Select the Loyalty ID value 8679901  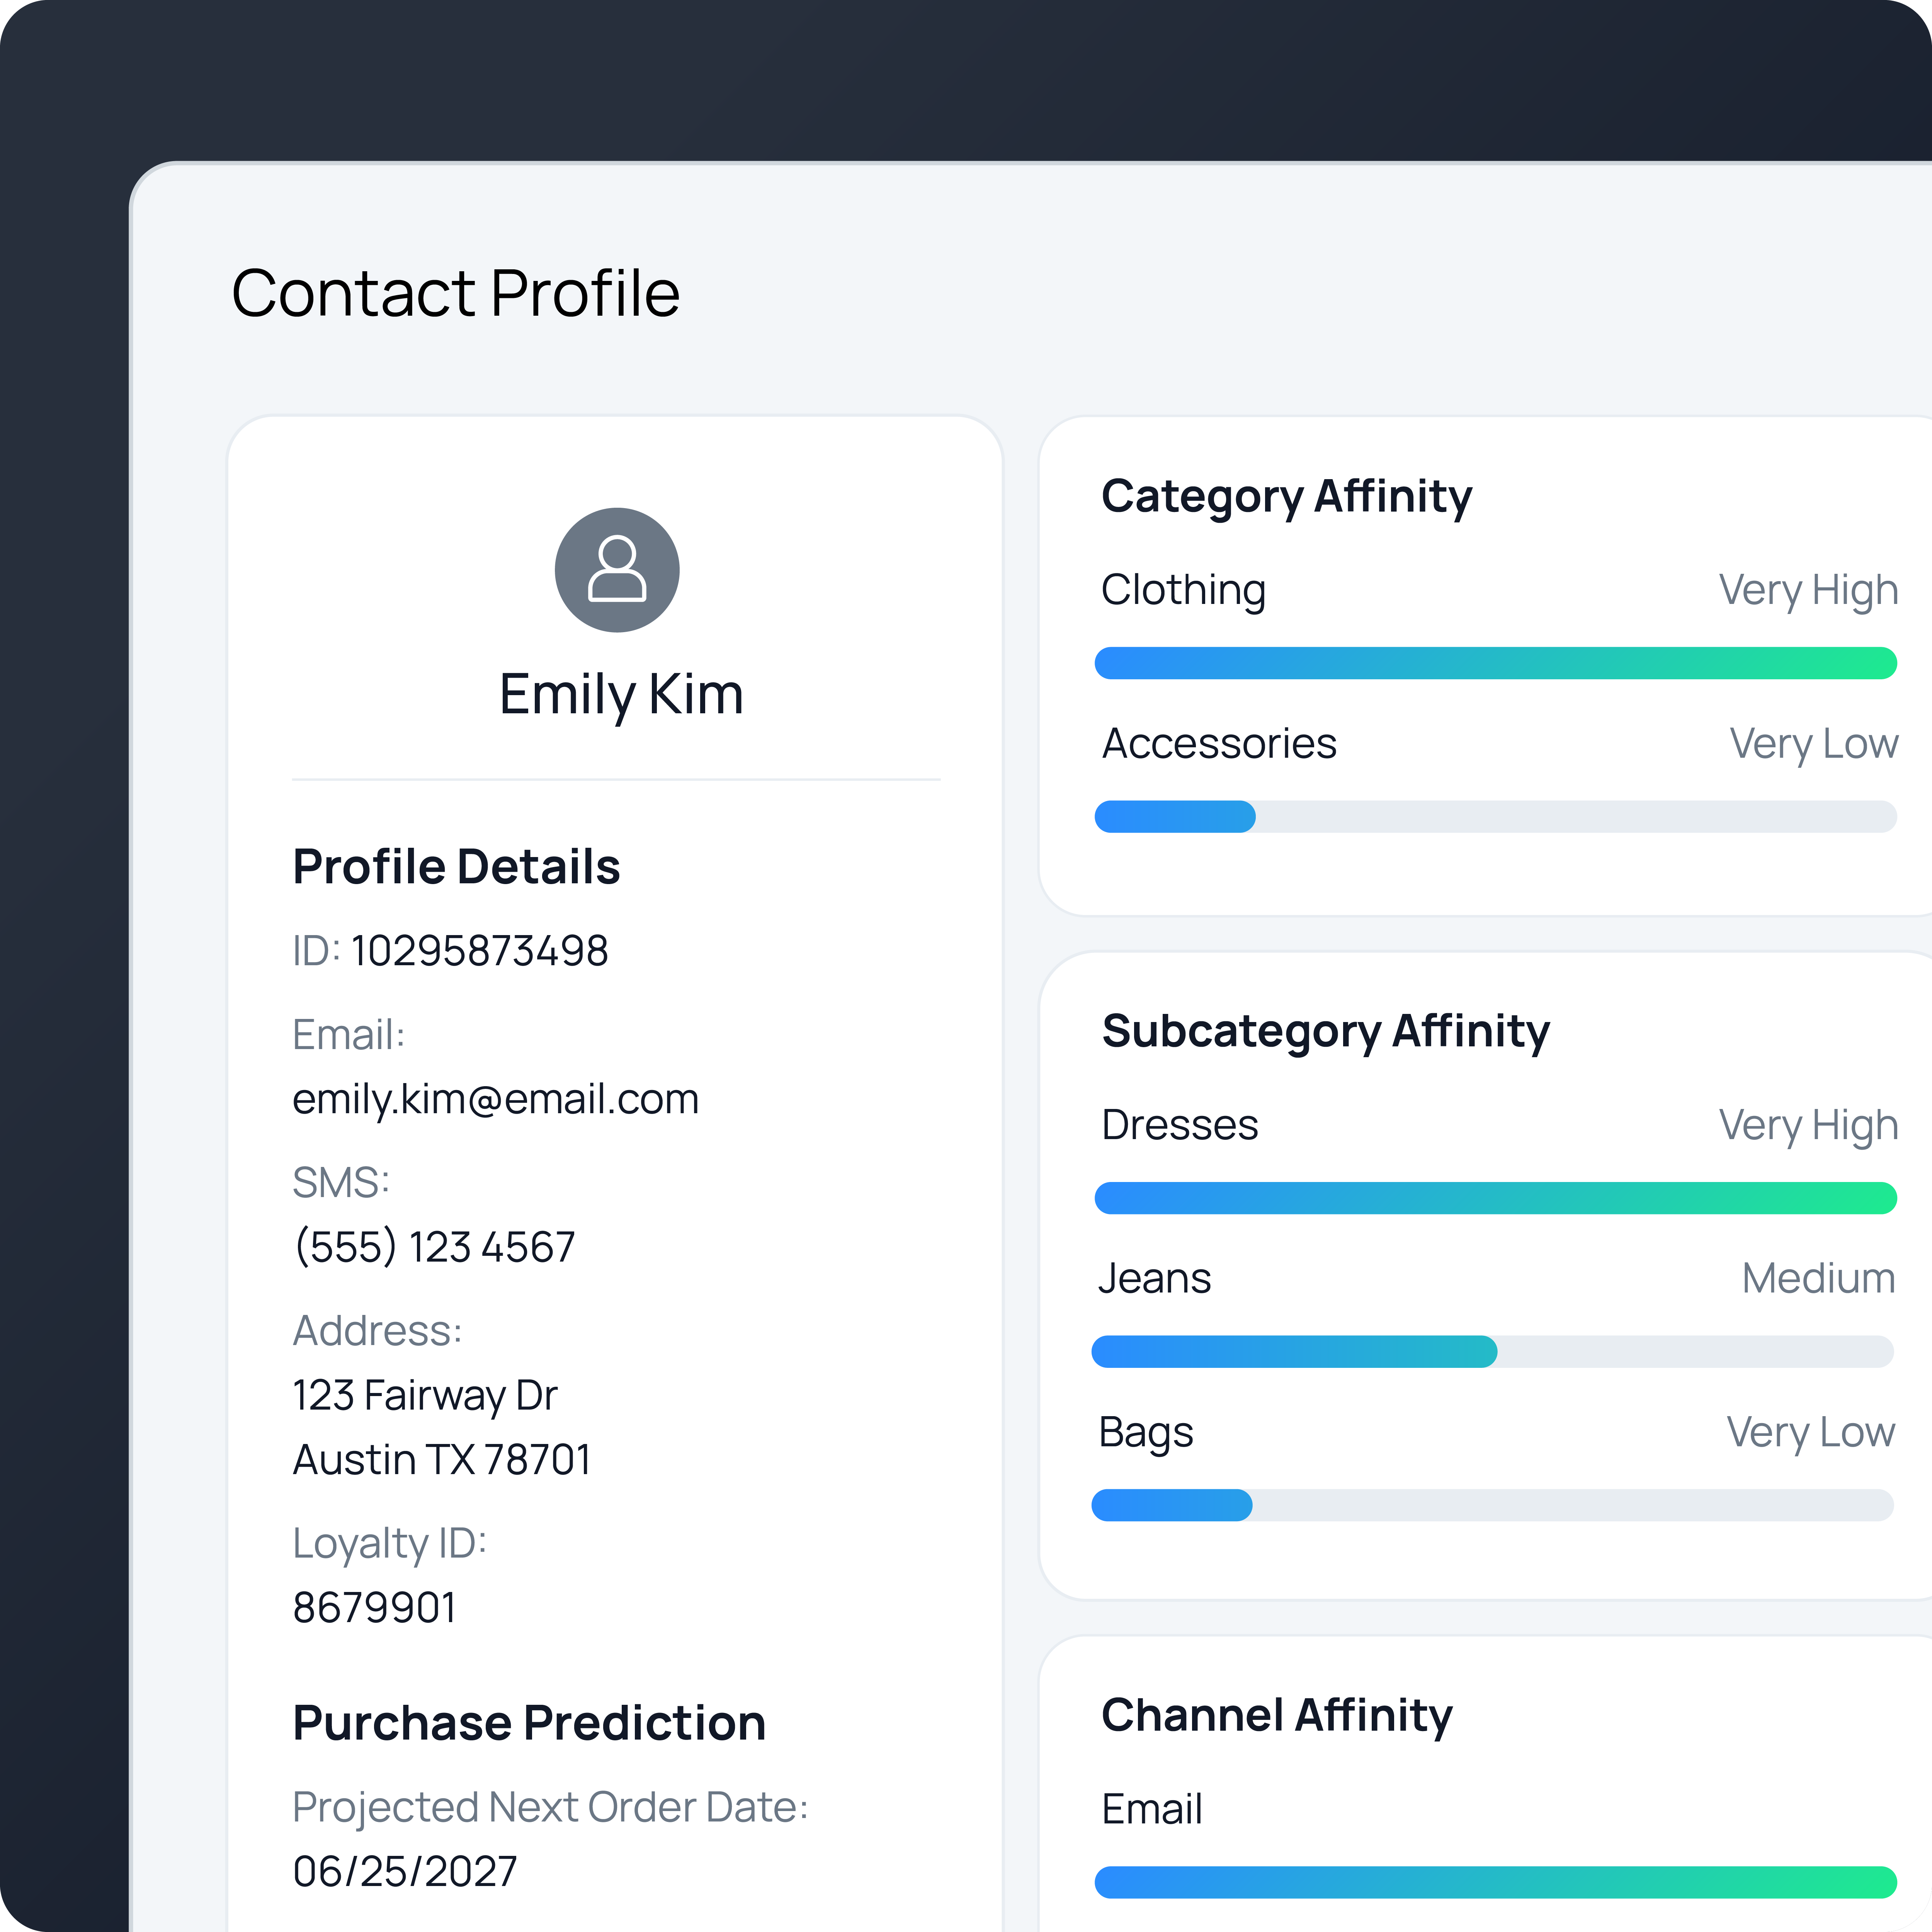pyautogui.click(x=374, y=1608)
